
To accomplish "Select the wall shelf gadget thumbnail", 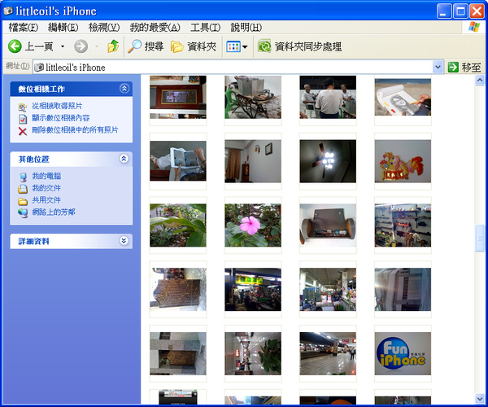I will 328,225.
